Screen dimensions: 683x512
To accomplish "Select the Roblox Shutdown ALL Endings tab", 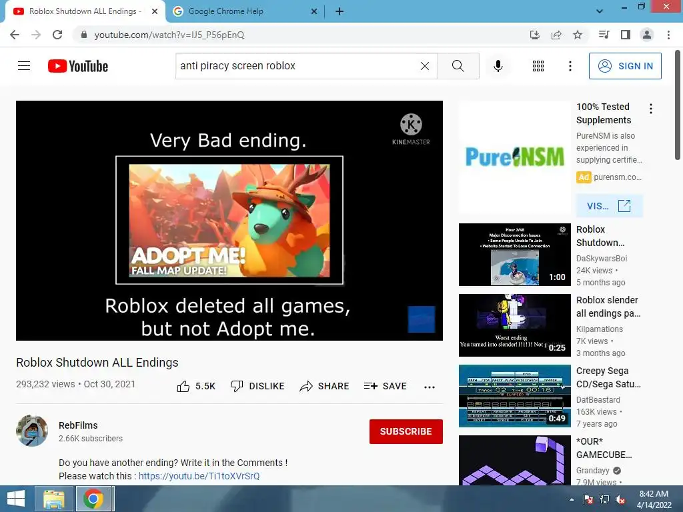I will click(85, 12).
